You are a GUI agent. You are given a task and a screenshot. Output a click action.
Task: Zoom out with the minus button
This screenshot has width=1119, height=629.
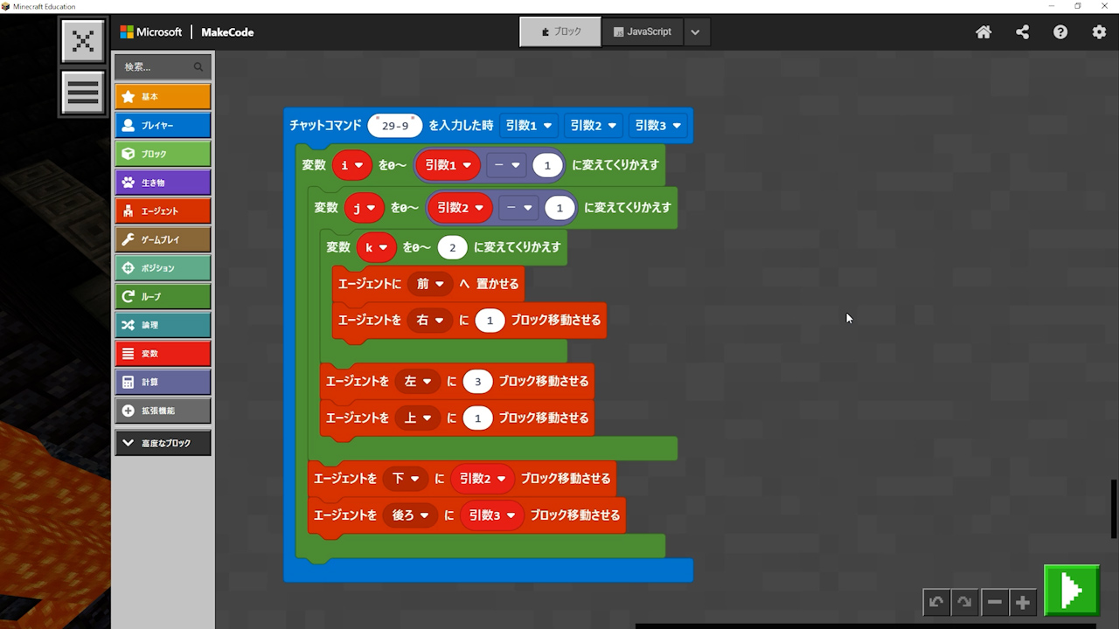point(994,602)
